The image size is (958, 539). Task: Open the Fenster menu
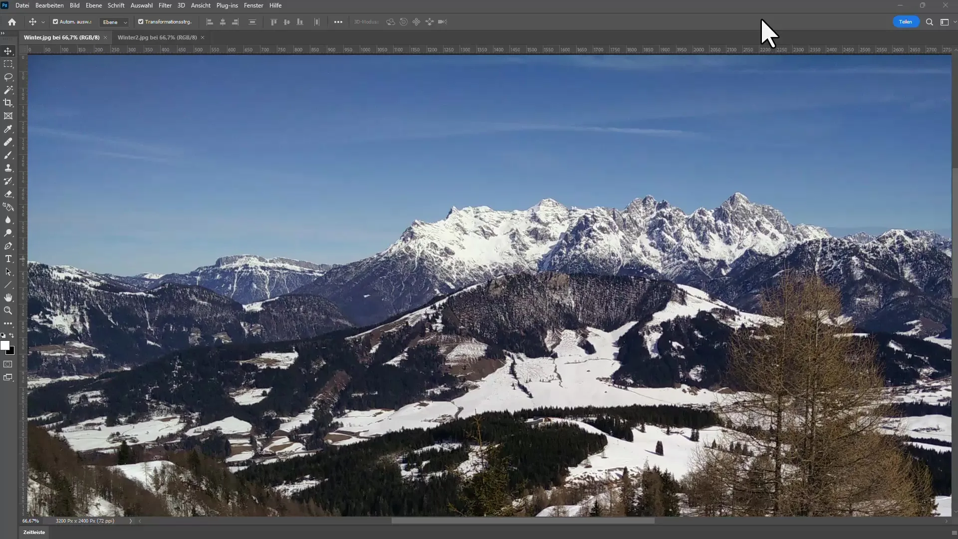coord(253,5)
